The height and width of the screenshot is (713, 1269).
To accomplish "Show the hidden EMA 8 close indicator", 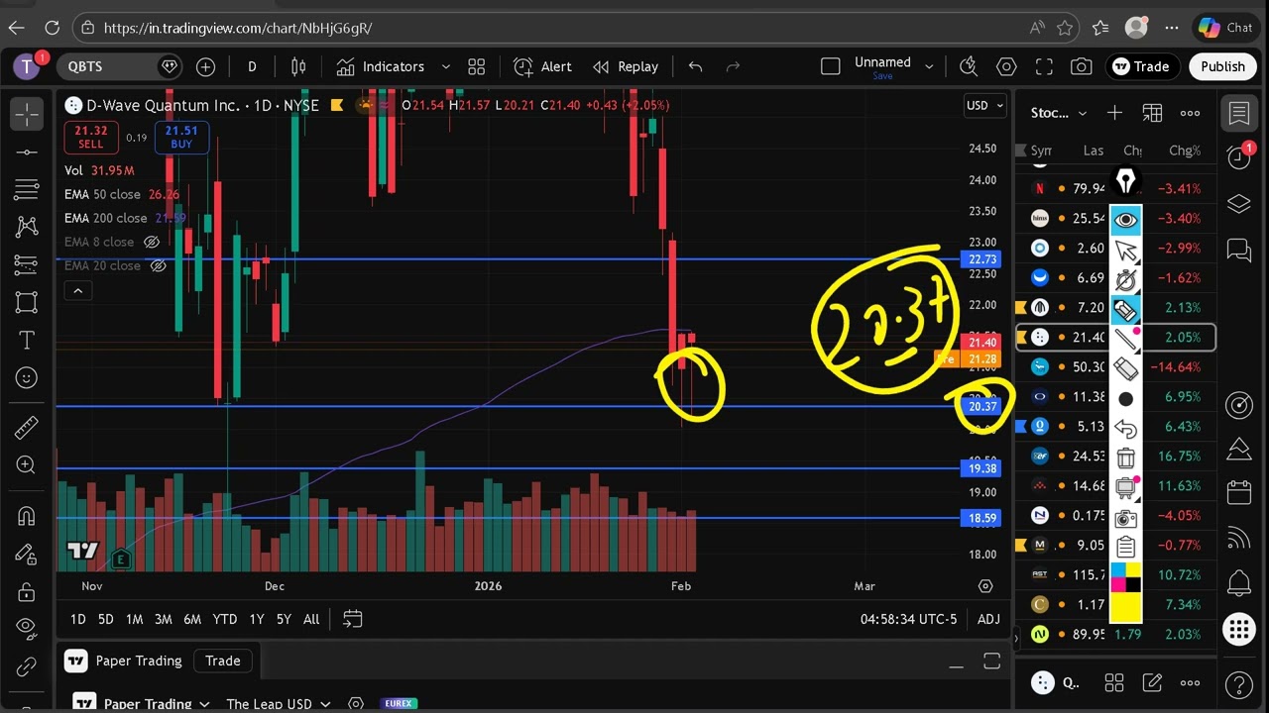I will click(x=152, y=242).
